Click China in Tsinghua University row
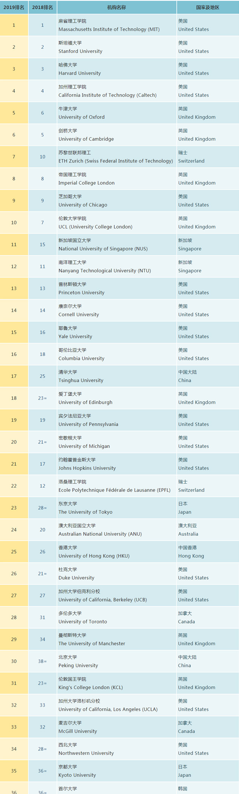239x794 pixels. [185, 380]
